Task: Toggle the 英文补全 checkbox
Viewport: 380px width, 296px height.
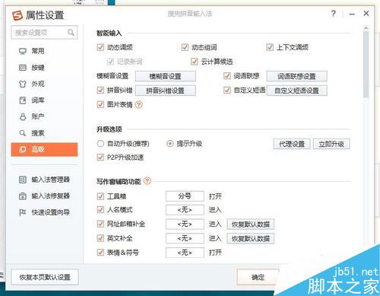Action: tap(100, 238)
